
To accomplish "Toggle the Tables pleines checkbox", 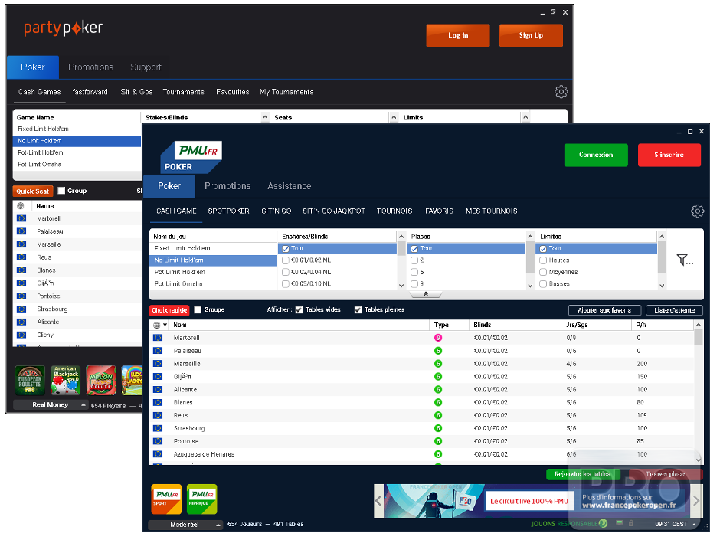I will [x=358, y=310].
